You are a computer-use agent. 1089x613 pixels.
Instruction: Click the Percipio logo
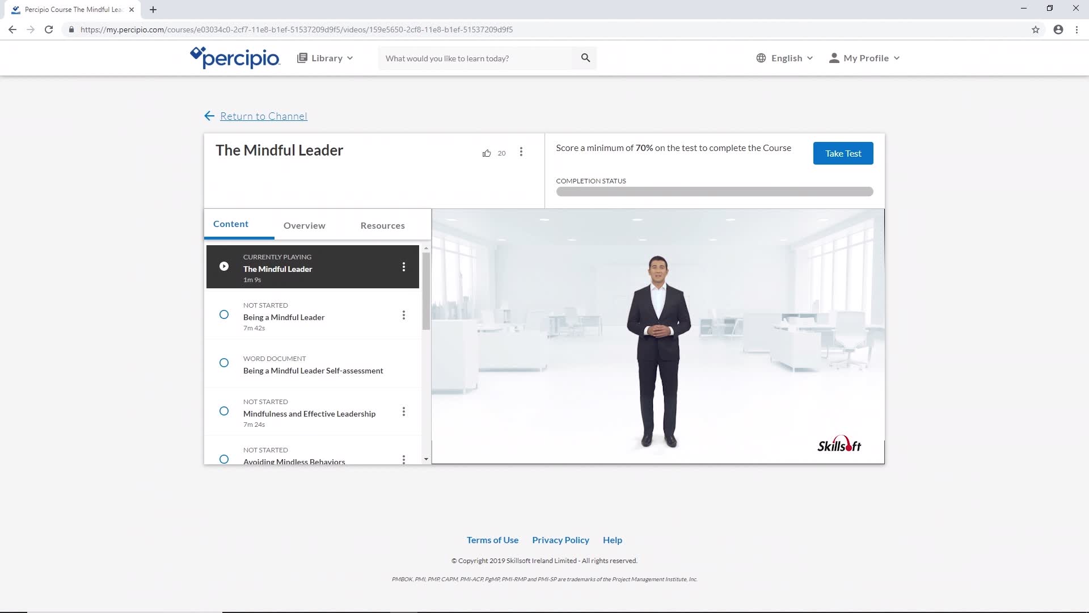(x=235, y=58)
